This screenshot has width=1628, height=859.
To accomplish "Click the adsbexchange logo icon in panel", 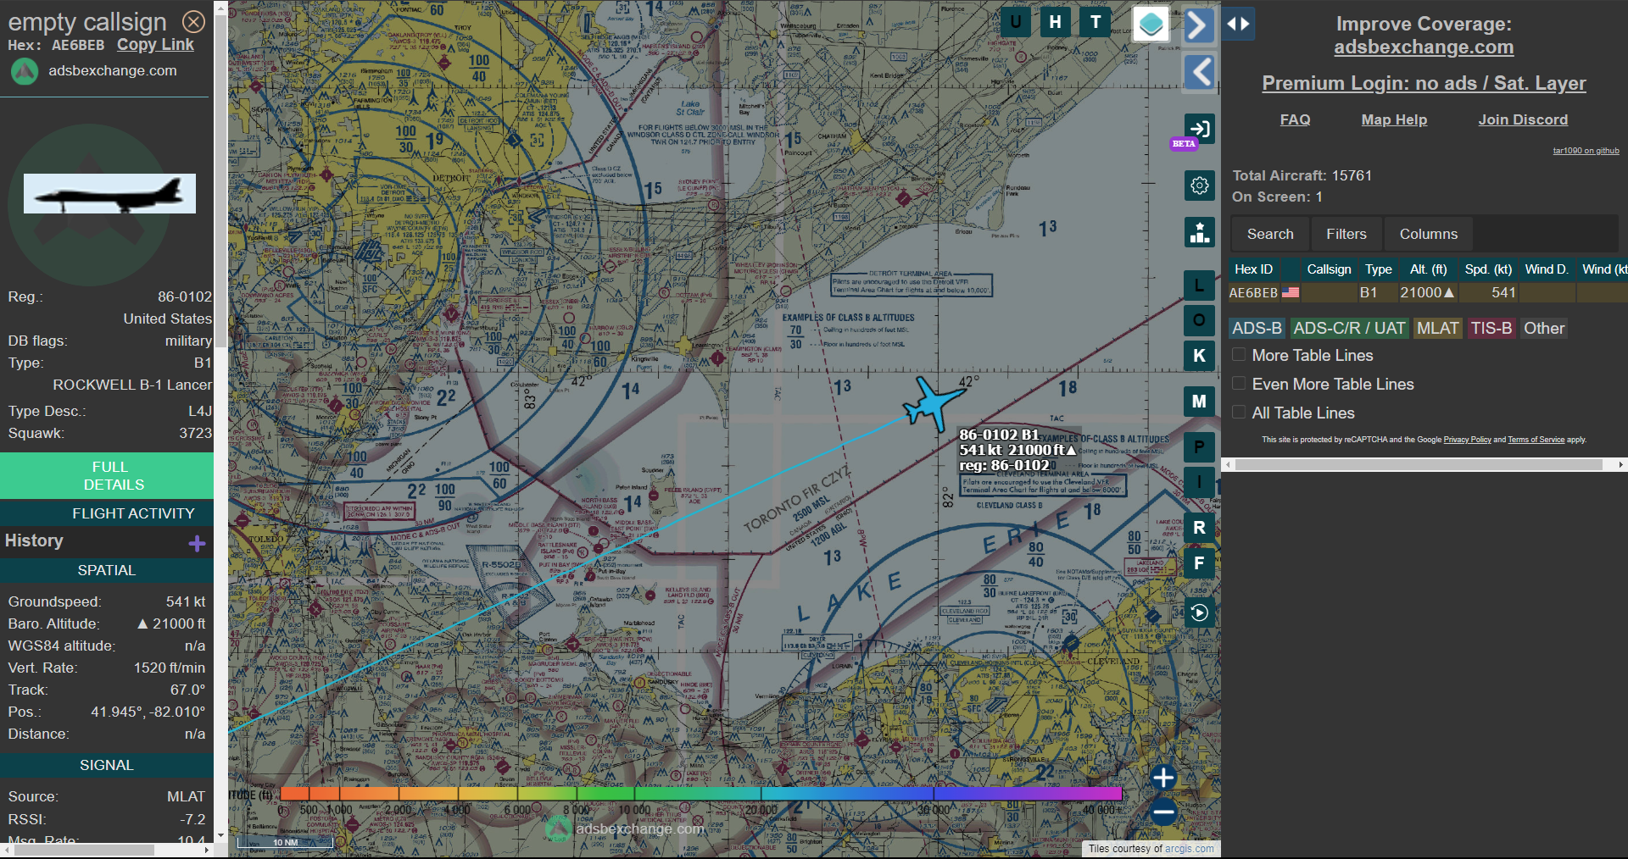I will (25, 71).
